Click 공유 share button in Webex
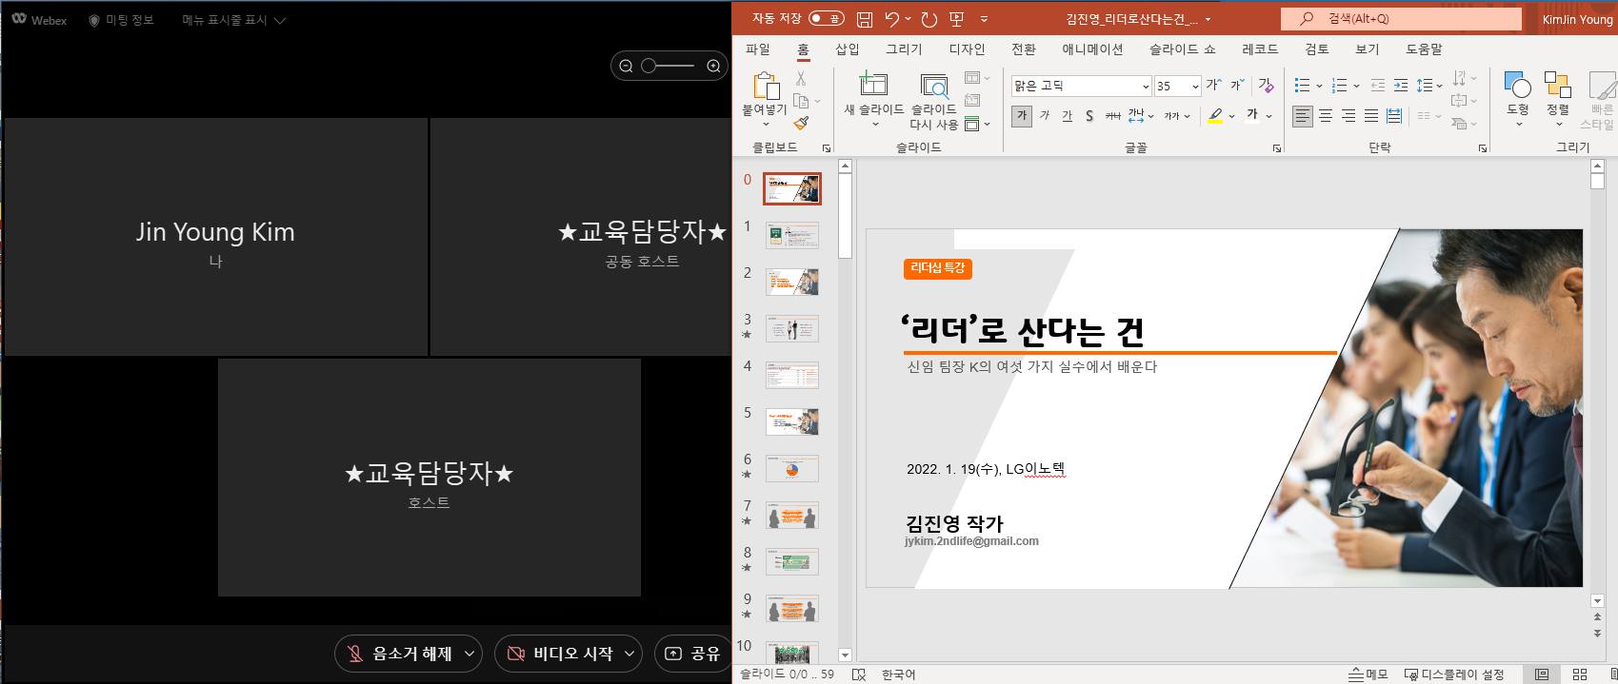The height and width of the screenshot is (684, 1618). click(692, 654)
